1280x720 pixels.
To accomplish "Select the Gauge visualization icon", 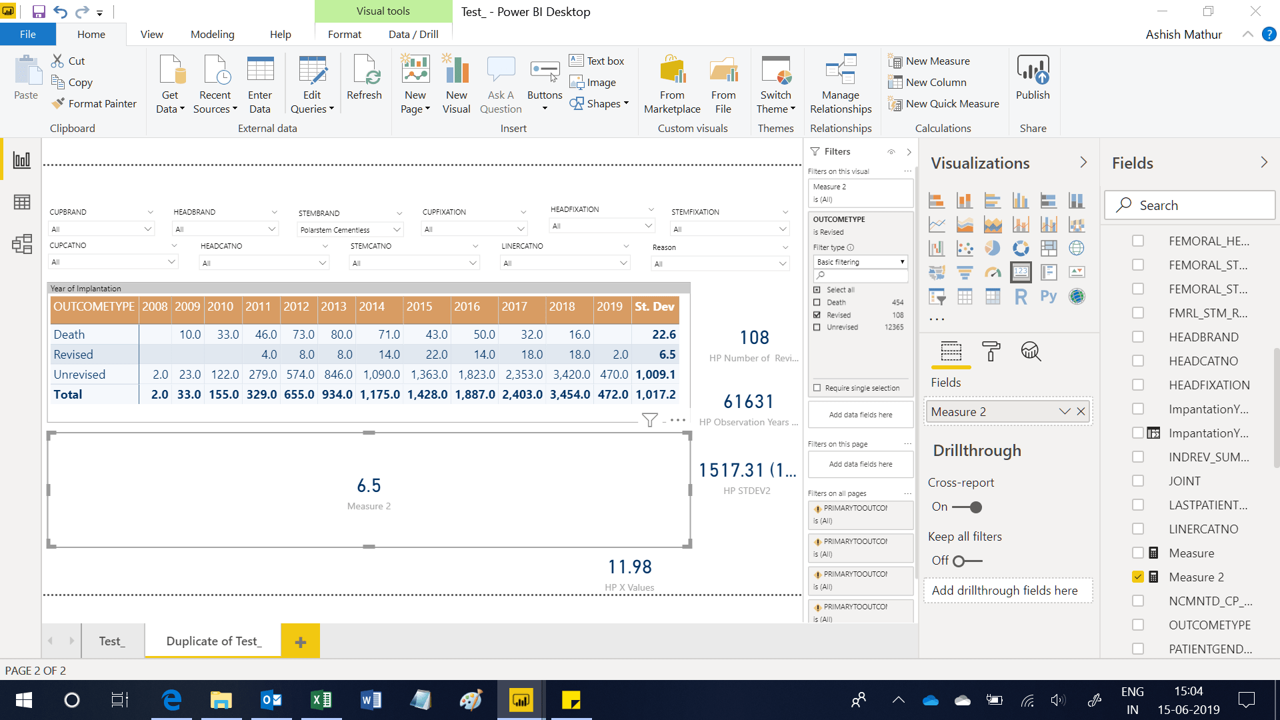I will coord(993,272).
